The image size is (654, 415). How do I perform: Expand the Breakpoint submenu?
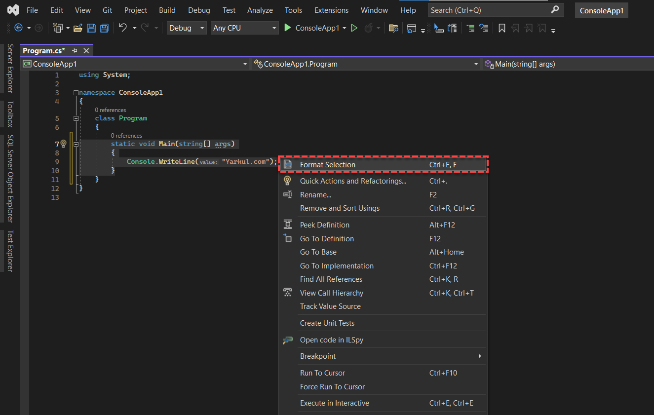click(383, 356)
